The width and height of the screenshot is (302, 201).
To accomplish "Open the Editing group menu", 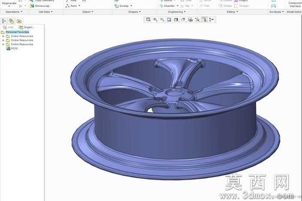I will point(232,12).
